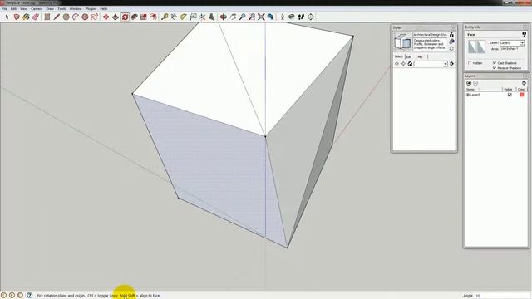Image resolution: width=532 pixels, height=299 pixels.
Task: Choose the Zoom magnifier tool
Action: (242, 17)
